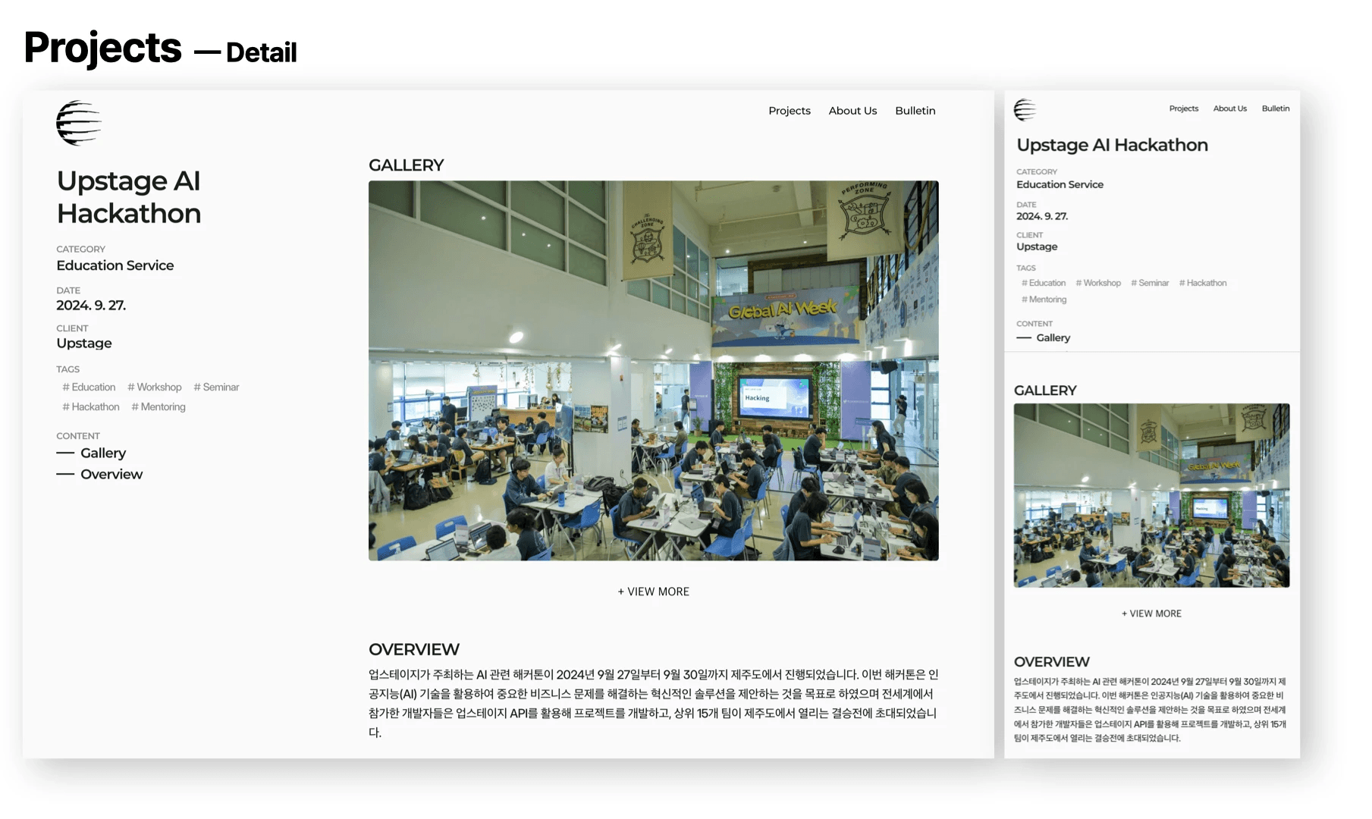Click the date 2024. 9. 27. in the desktop view
1372x819 pixels.
coord(91,306)
